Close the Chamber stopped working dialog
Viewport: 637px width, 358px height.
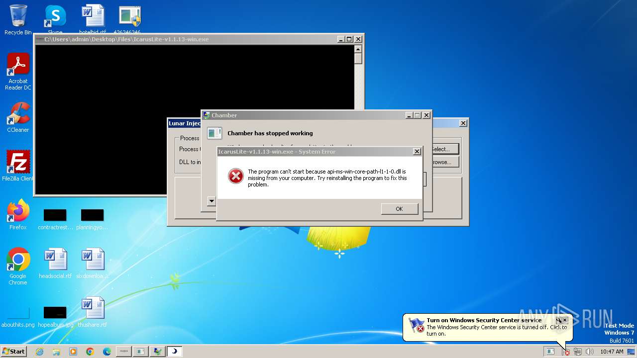click(x=426, y=115)
